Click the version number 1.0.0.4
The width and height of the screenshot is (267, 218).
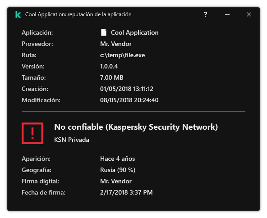109,66
